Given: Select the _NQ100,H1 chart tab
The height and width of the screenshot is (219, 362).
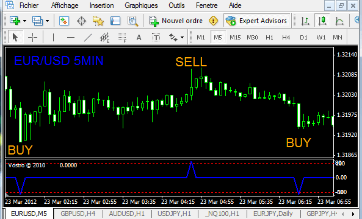Looking at the screenshot, I should tap(222, 214).
